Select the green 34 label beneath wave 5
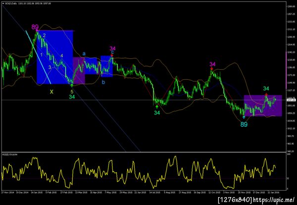Viewport: 297px width, 205px height. click(72, 97)
